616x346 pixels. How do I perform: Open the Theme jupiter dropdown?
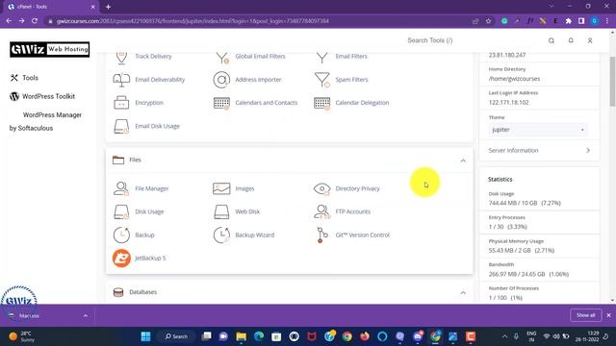(x=538, y=130)
